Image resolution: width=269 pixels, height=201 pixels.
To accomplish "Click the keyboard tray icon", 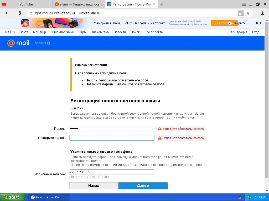I will (240, 197).
